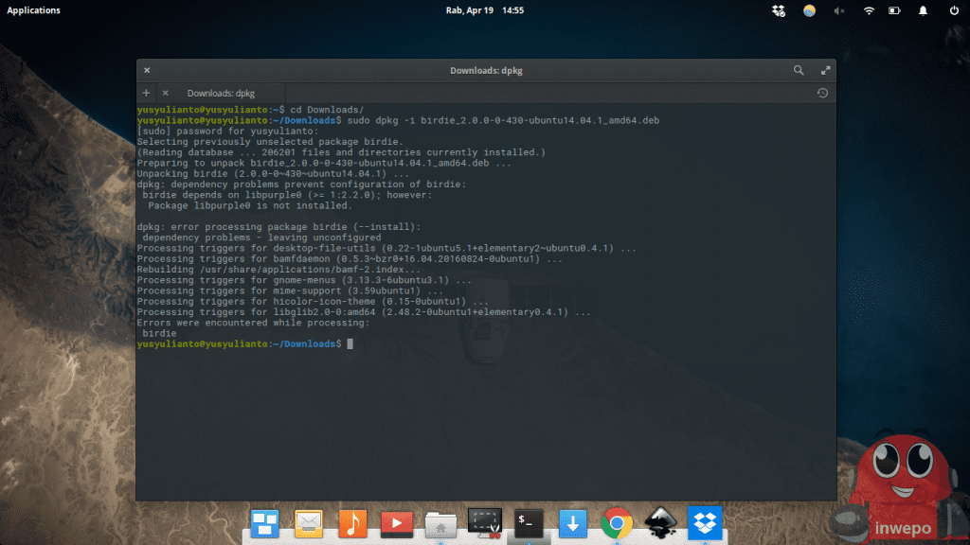Open Inkscape from the dock
The height and width of the screenshot is (545, 970).
(x=660, y=522)
